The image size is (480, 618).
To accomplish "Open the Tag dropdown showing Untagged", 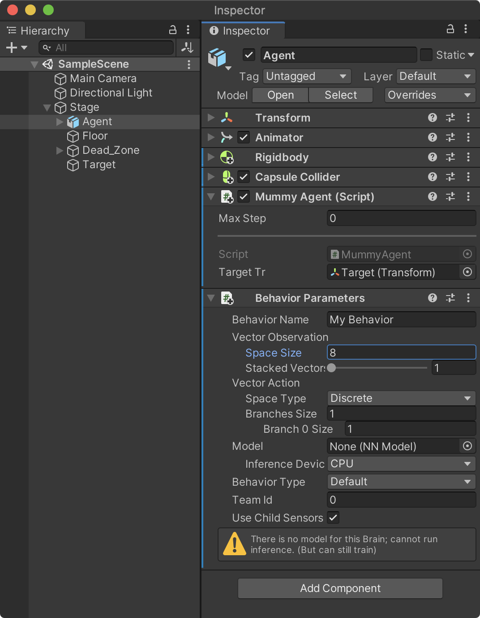I will click(x=307, y=76).
